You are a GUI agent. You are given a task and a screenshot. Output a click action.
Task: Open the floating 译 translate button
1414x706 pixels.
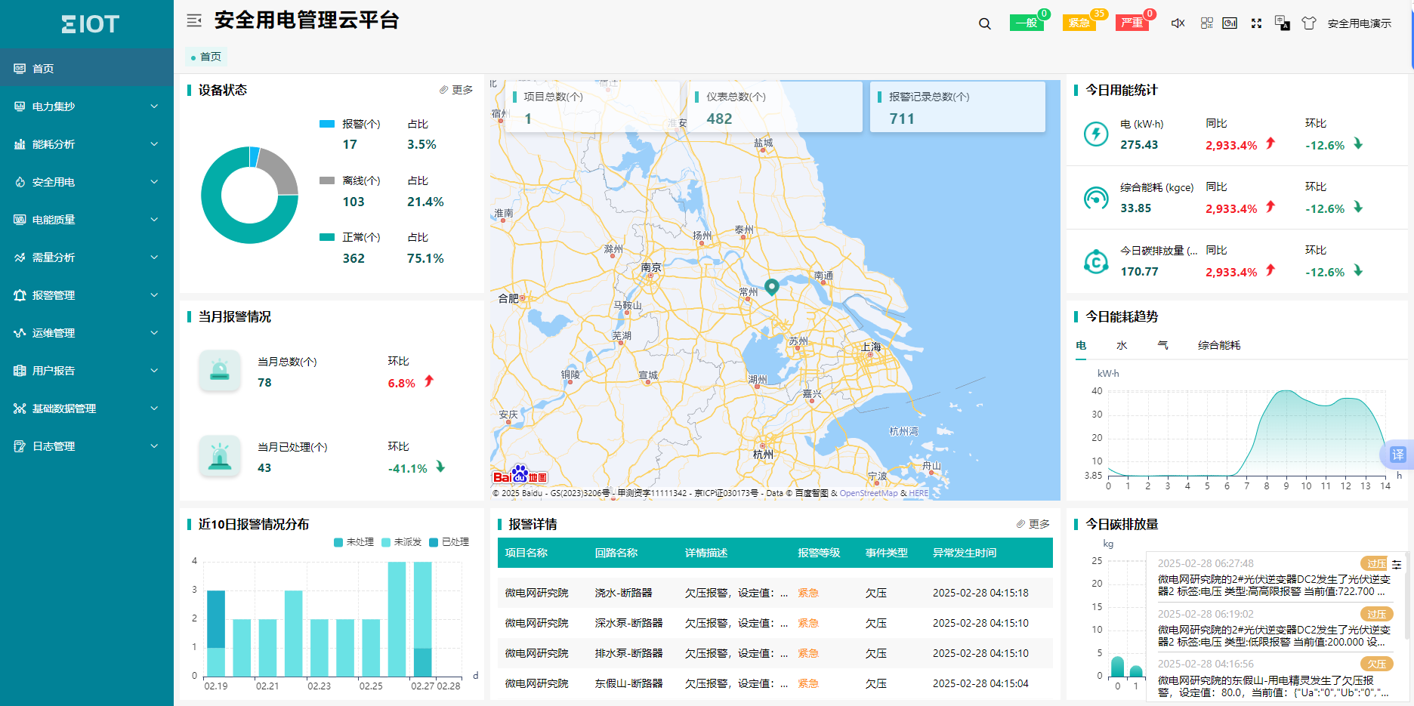1397,455
